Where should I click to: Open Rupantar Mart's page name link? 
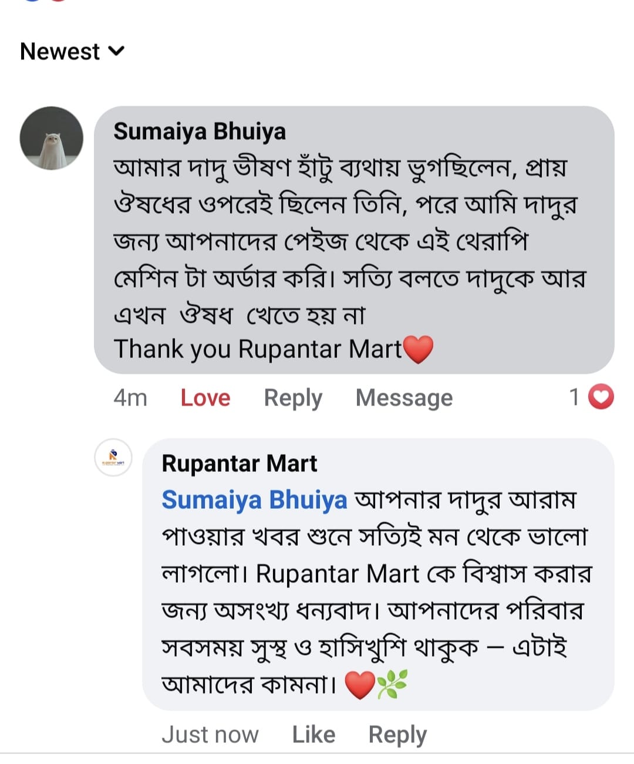239,464
